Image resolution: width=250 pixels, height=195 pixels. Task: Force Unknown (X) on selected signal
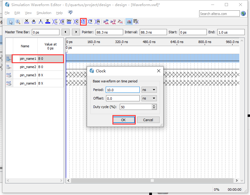[x=27, y=22]
